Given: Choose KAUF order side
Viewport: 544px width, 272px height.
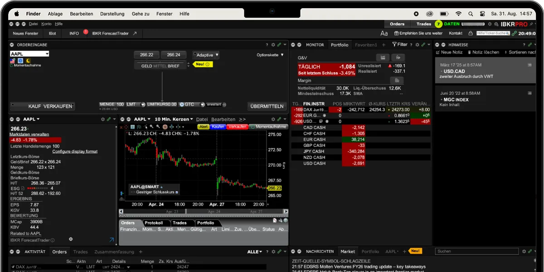Looking at the screenshot, I should pyautogui.click(x=35, y=106).
